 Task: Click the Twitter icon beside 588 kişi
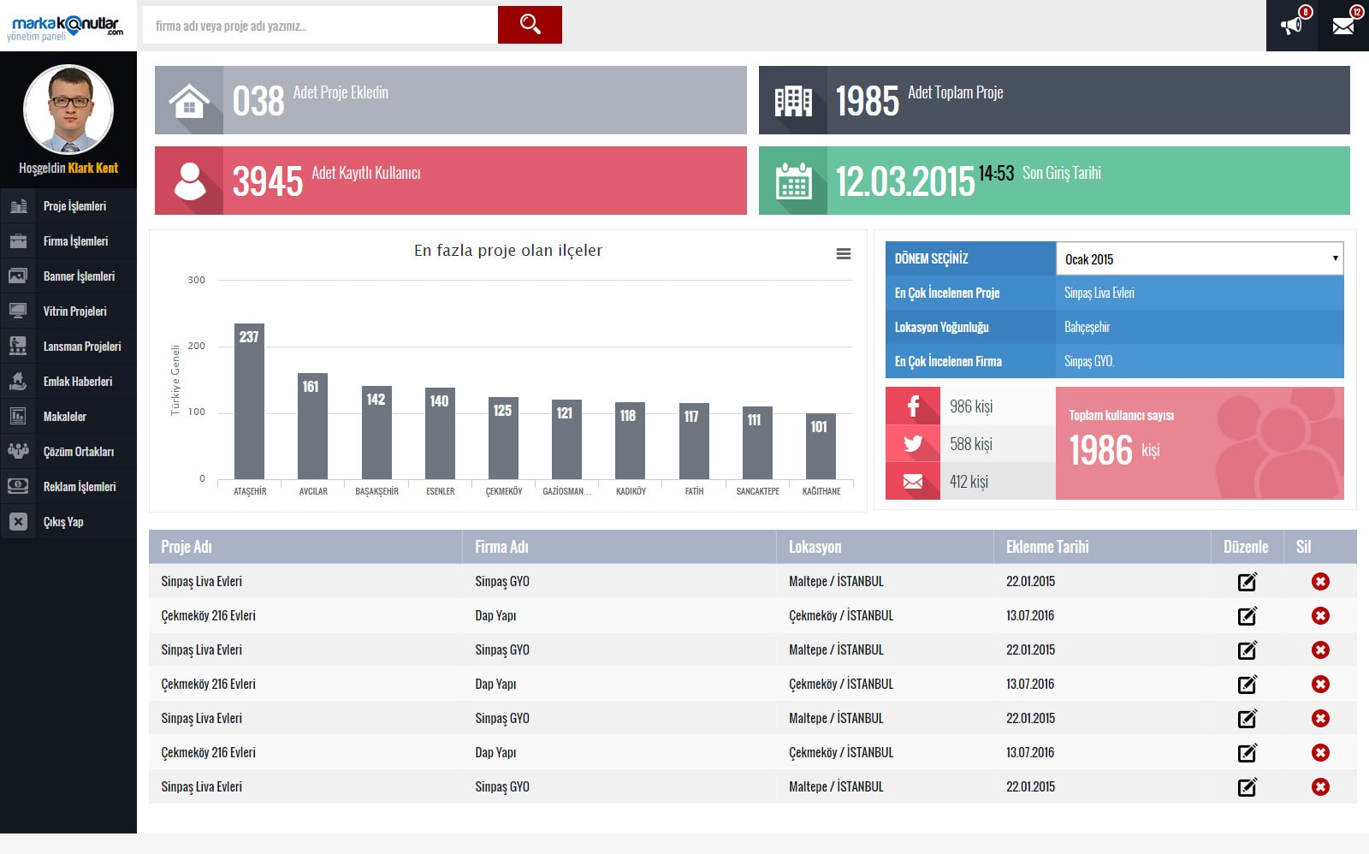point(913,444)
